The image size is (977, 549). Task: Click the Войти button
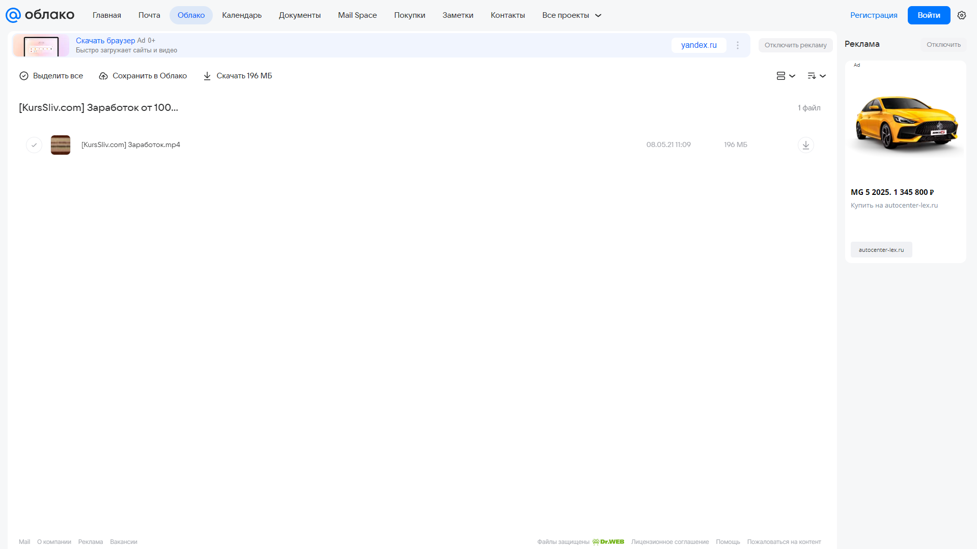tap(929, 15)
